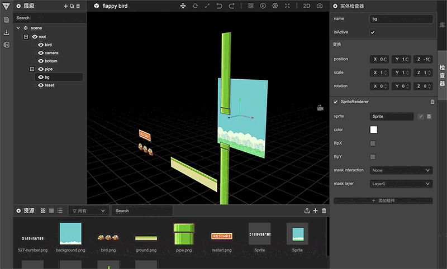This screenshot has height=269, width=447.
Task: Click the fullscreen expand toolbar icon
Action: (x=287, y=6)
